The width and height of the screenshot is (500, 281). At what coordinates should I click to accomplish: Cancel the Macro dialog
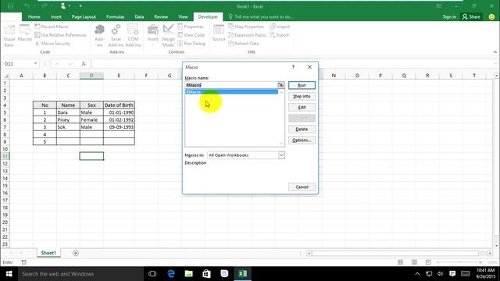(302, 187)
